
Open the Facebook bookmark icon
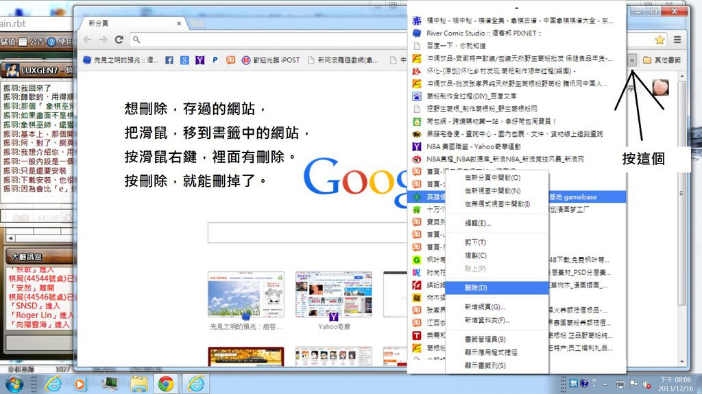(x=169, y=60)
